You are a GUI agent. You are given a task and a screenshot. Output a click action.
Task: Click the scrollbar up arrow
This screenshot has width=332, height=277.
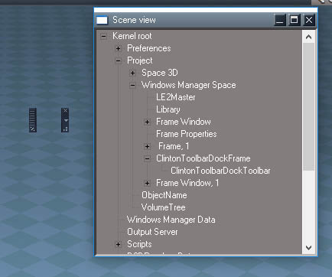(308, 37)
